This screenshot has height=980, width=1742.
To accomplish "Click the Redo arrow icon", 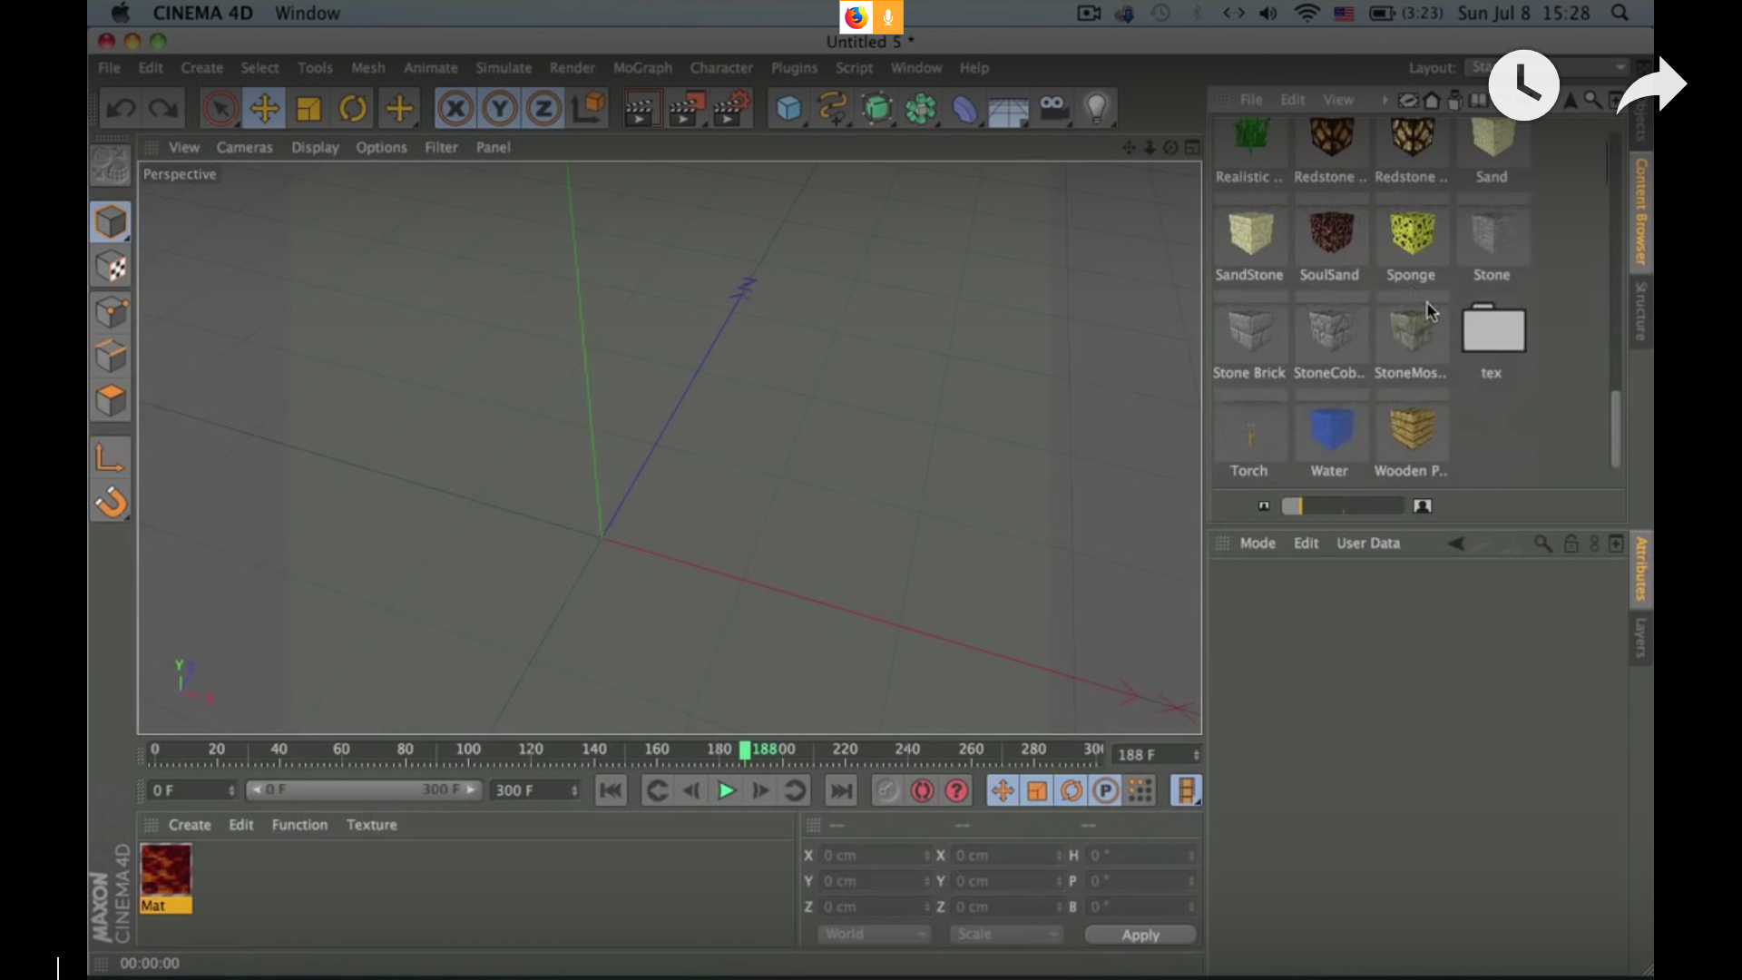I will pyautogui.click(x=164, y=109).
